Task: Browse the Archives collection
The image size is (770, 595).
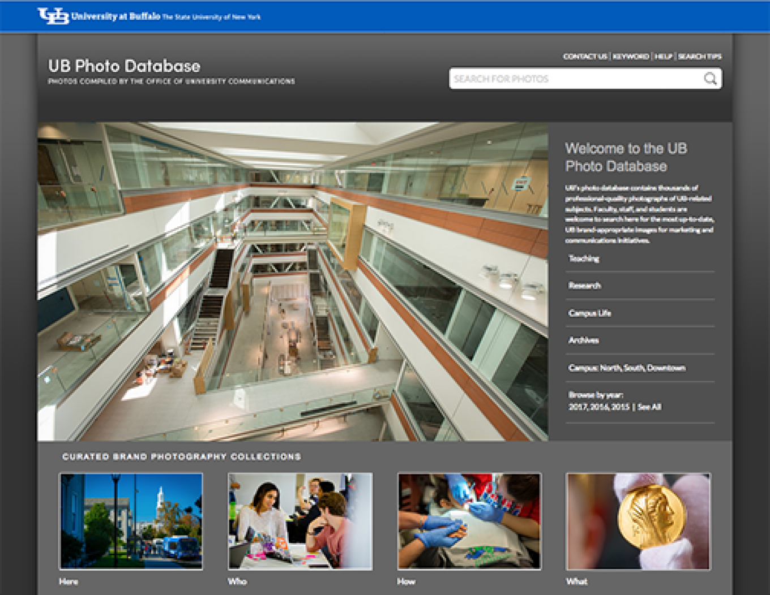Action: 583,340
